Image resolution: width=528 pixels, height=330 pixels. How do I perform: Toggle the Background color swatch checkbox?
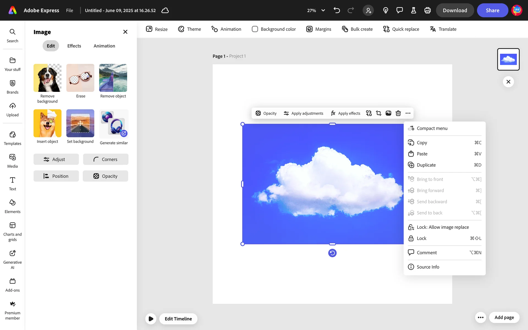(x=255, y=29)
